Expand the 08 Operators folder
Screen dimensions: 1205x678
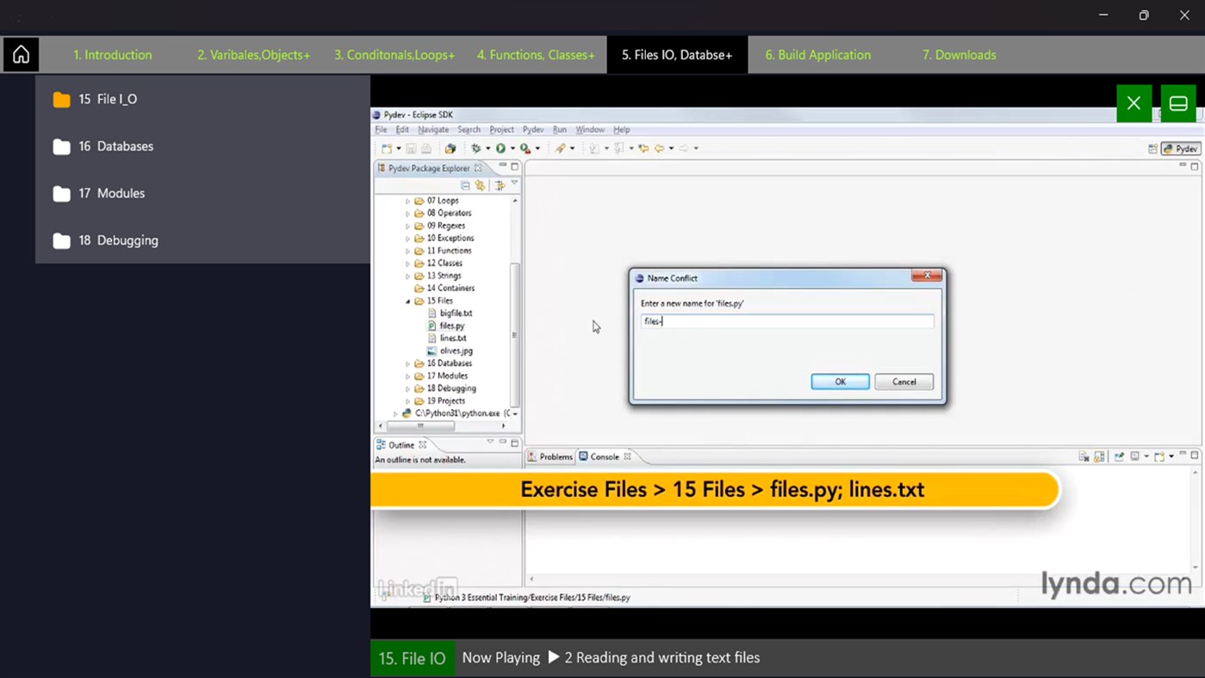[408, 213]
